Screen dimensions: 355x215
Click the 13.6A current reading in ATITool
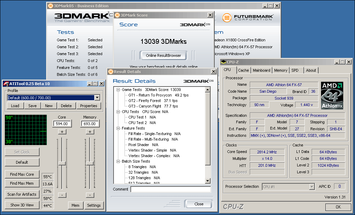[x=47, y=184]
